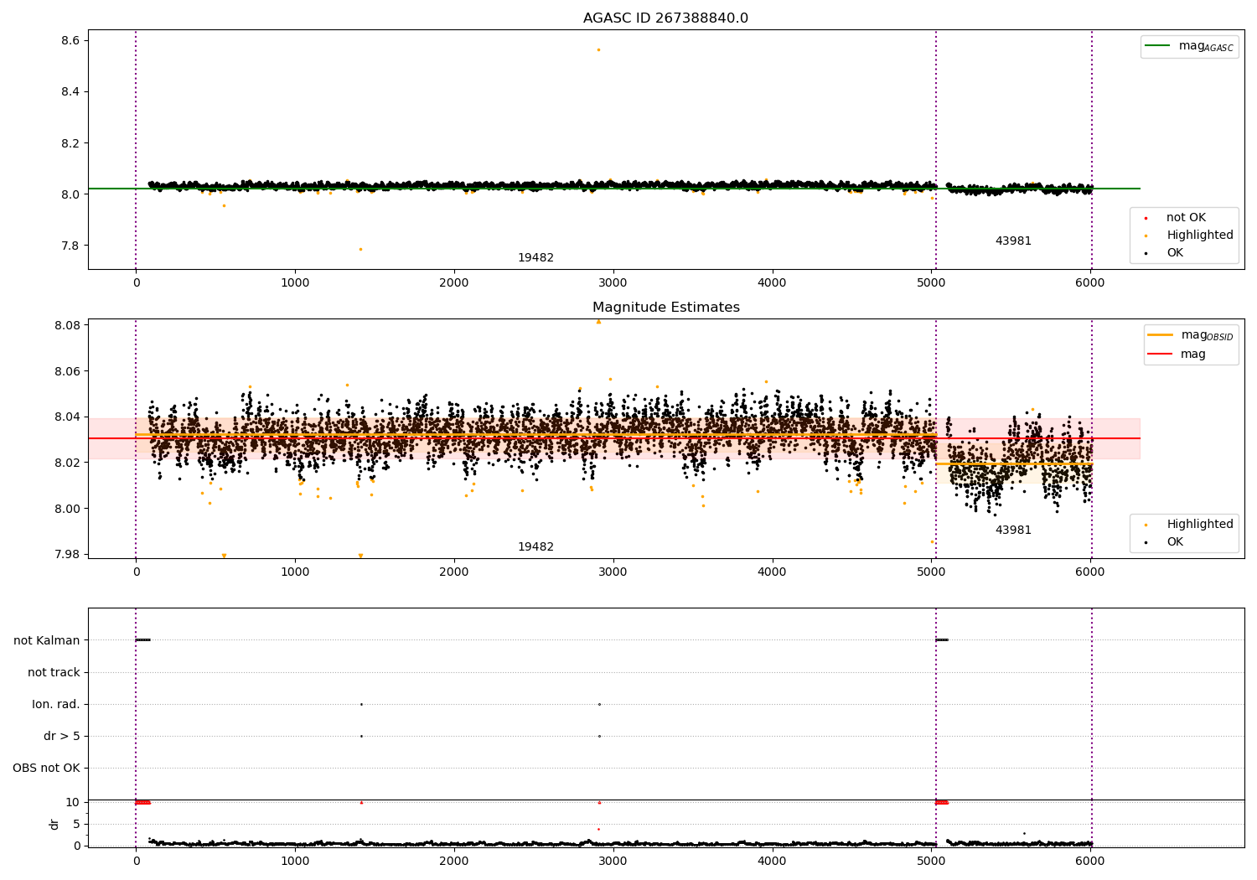1257x880 pixels.
Task: Click the 7.8 y-tick on the top plot
Action: point(70,246)
